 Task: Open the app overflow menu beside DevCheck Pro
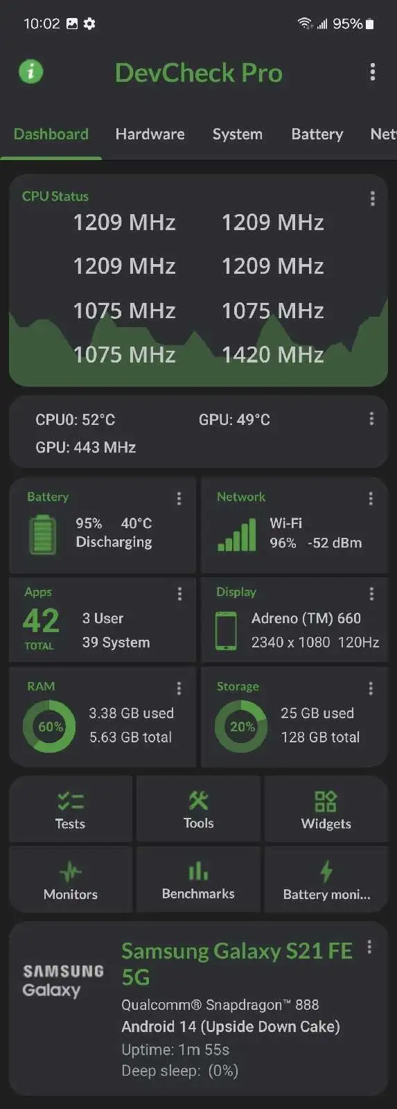click(373, 72)
